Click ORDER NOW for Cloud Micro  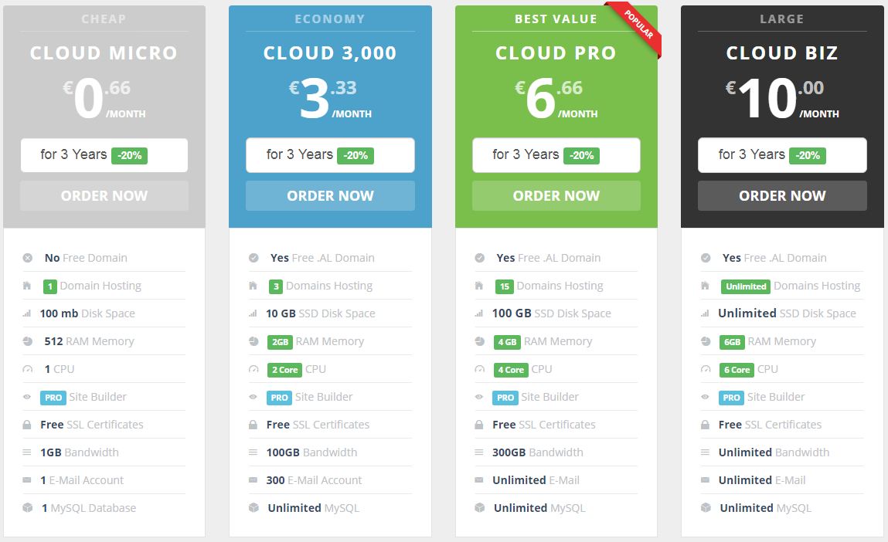pyautogui.click(x=104, y=196)
